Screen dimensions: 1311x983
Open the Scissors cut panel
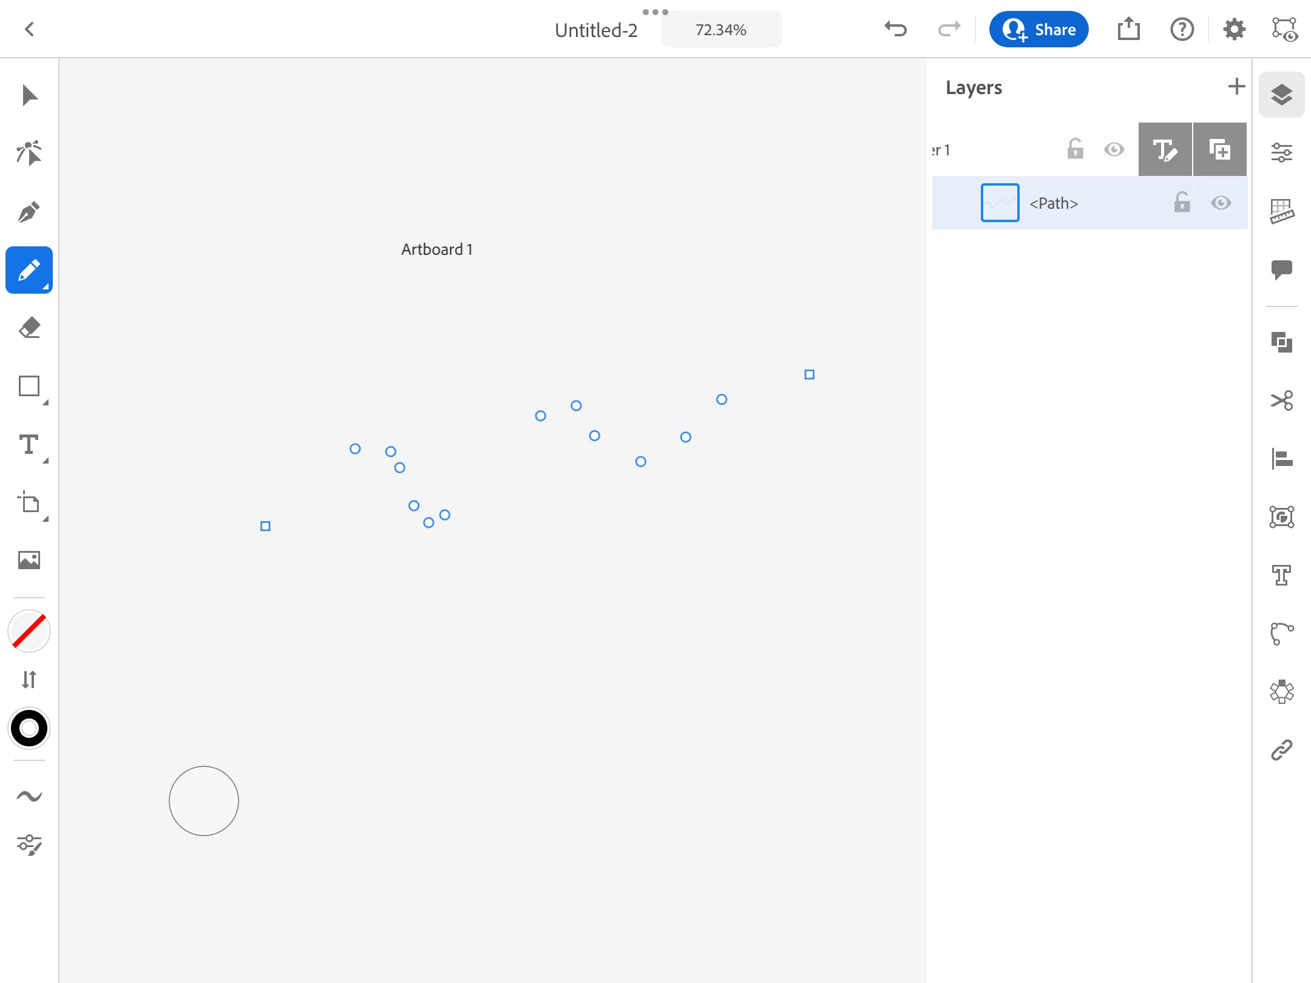coord(1281,400)
